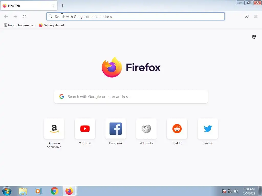Image resolution: width=262 pixels, height=196 pixels.
Task: Click the Firefox logo on page
Action: 131,67
